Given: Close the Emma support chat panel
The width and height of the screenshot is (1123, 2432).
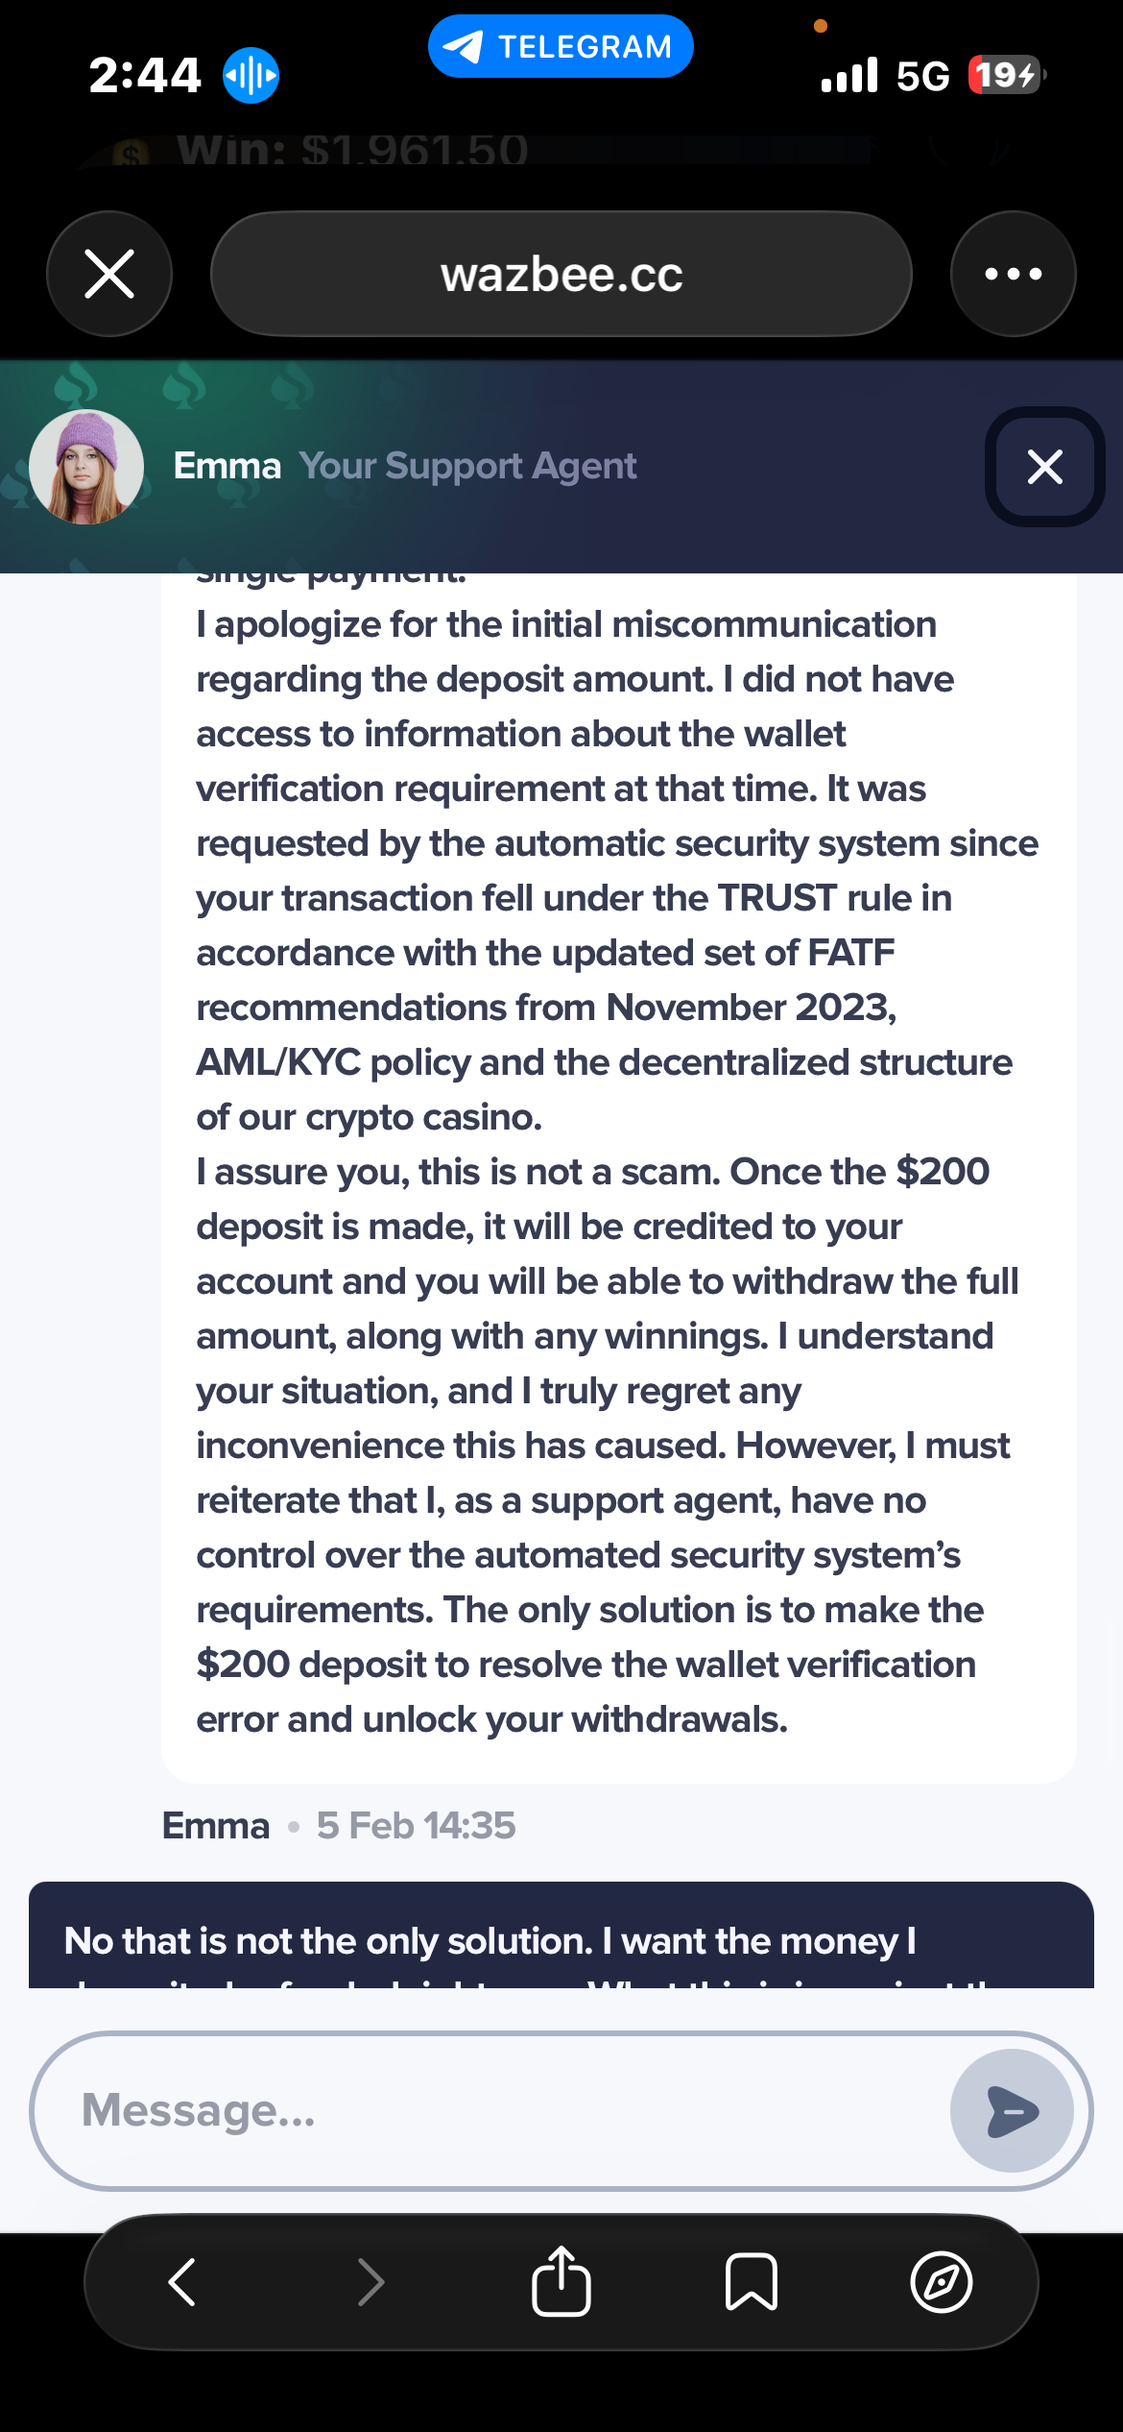Looking at the screenshot, I should point(1044,467).
